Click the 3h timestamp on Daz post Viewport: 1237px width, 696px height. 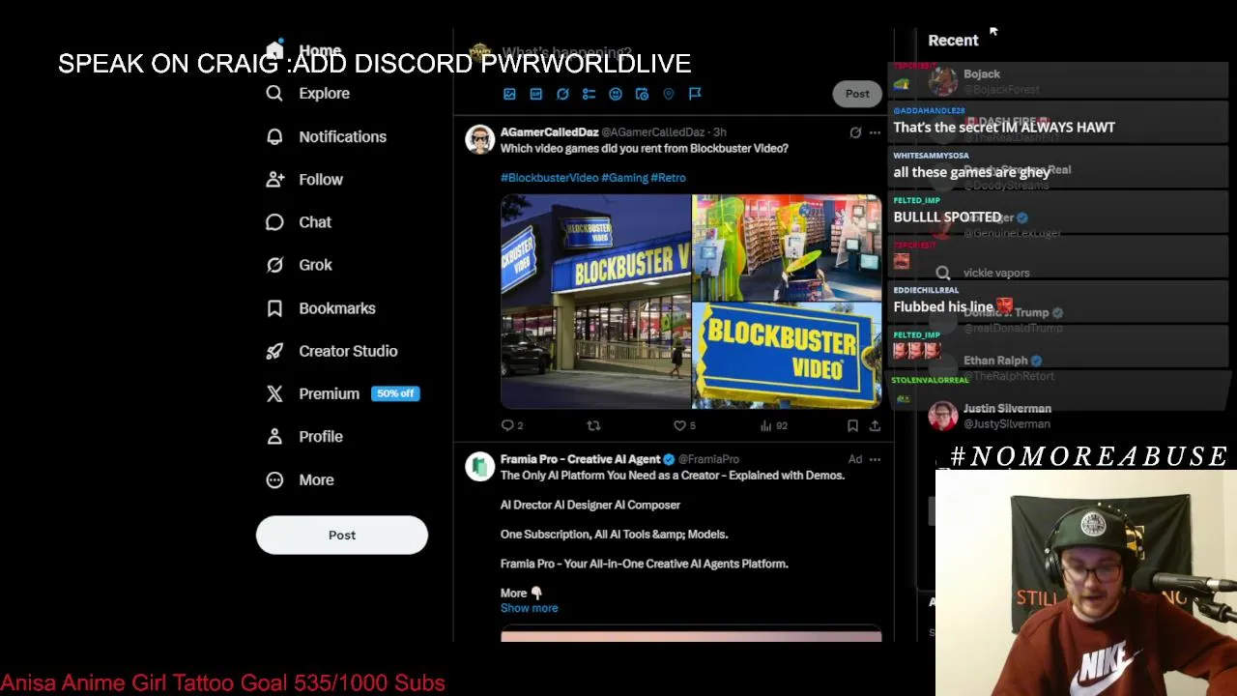[719, 132]
